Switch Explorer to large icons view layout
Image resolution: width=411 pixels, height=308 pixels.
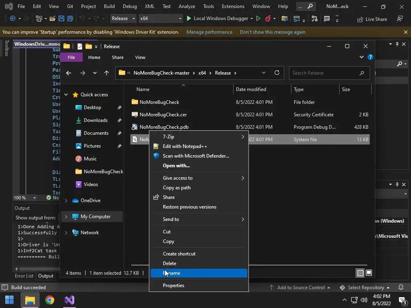tap(369, 273)
